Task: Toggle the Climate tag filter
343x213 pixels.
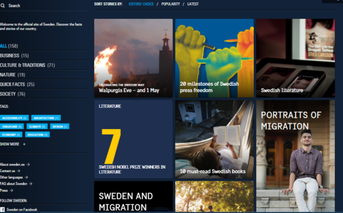Action: pyautogui.click(x=37, y=126)
